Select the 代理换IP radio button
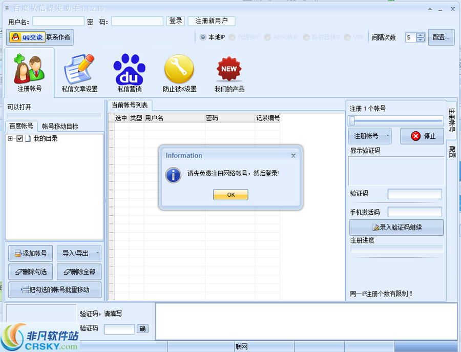Image resolution: width=461 pixels, height=352 pixels. (x=232, y=37)
